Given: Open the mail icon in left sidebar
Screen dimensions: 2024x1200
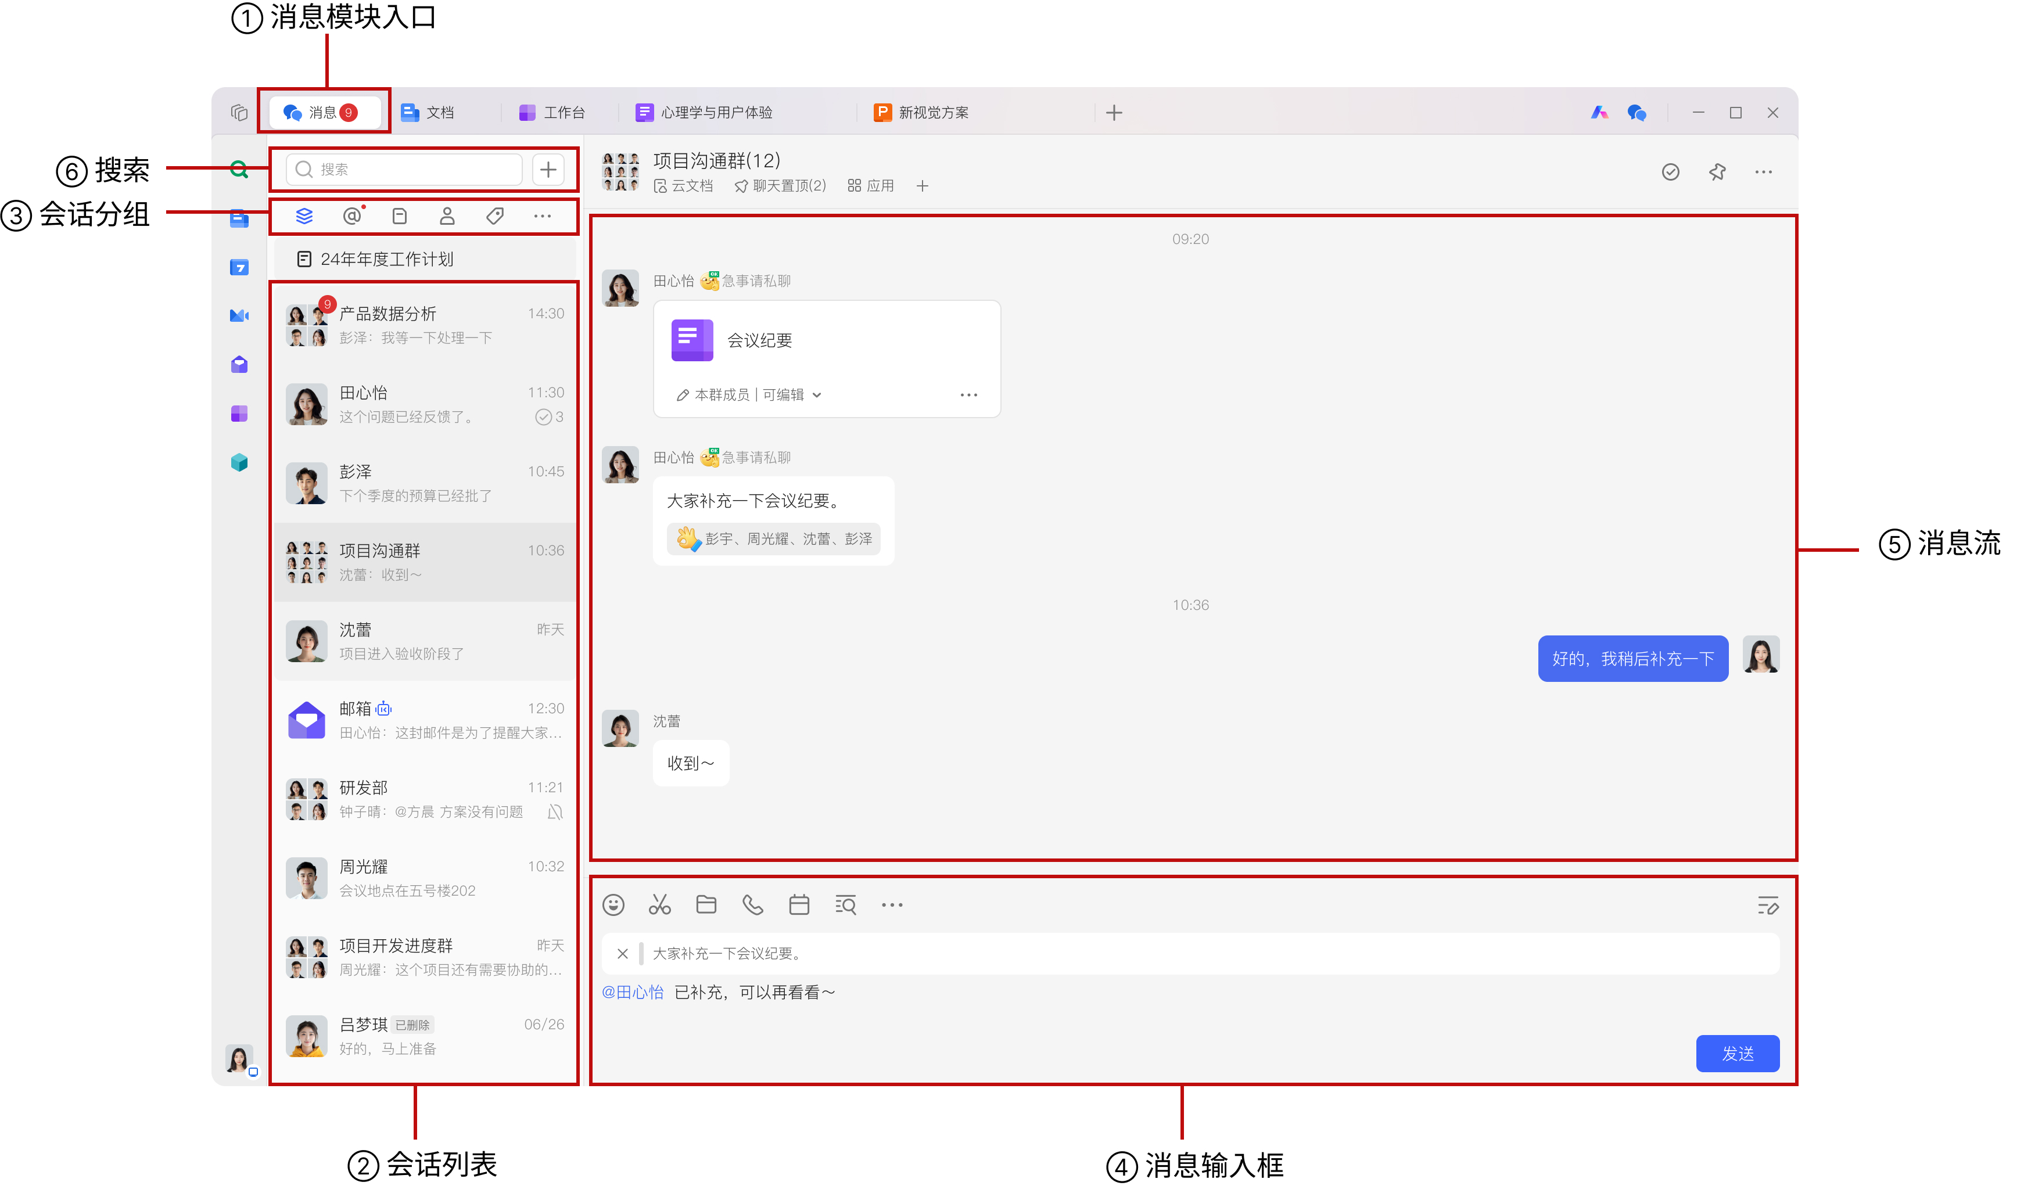Looking at the screenshot, I should click(239, 365).
